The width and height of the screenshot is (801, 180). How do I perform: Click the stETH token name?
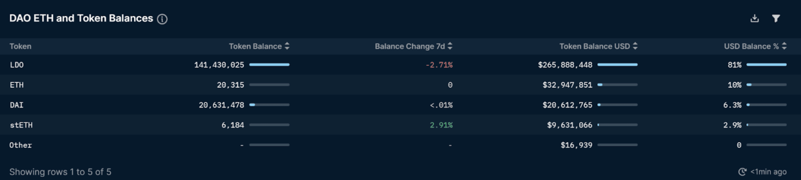[21, 125]
